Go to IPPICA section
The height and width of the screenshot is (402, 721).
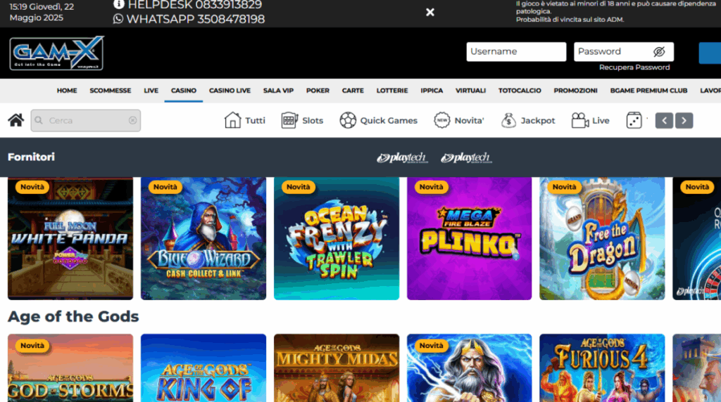[432, 91]
